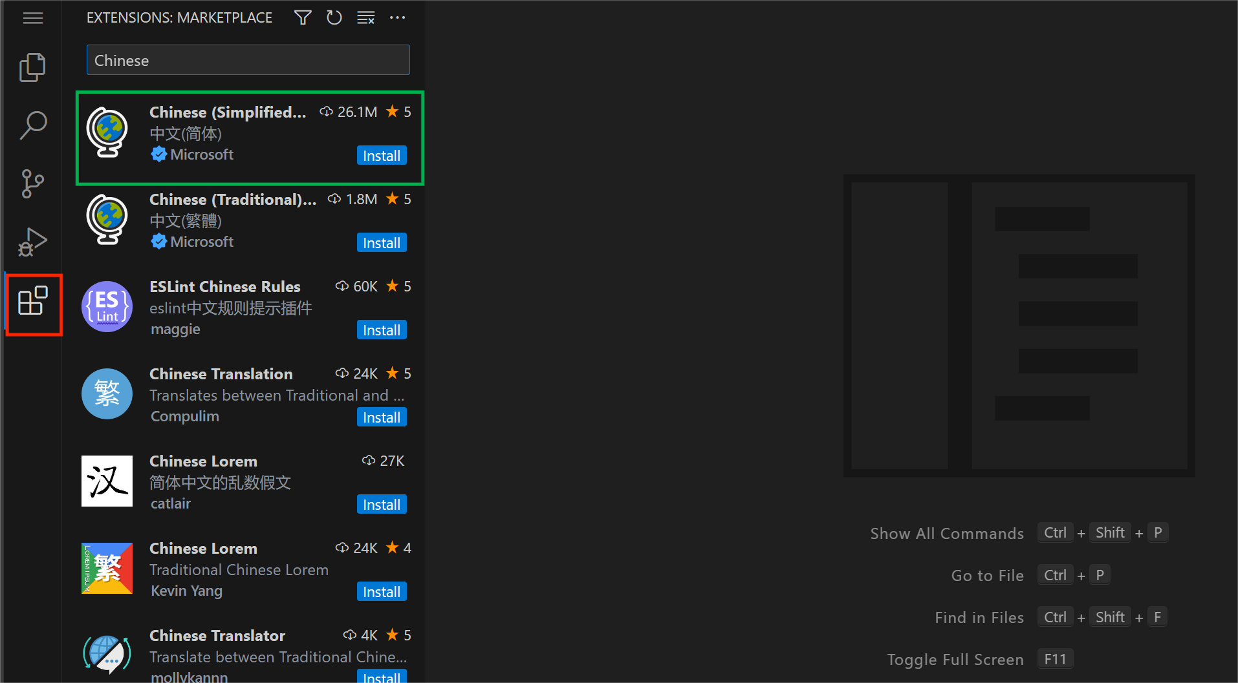Open the Run and Debug view
The width and height of the screenshot is (1238, 683).
click(x=33, y=242)
